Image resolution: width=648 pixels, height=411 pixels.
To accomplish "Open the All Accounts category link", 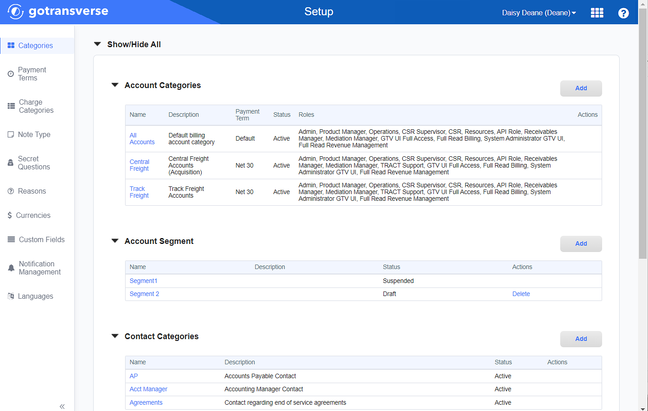I will coord(142,138).
